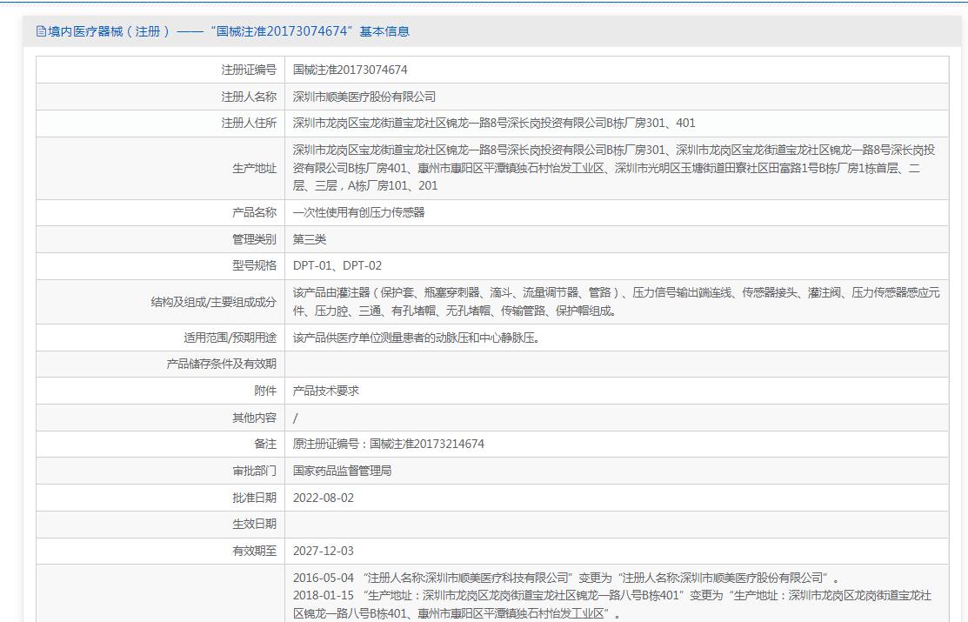The width and height of the screenshot is (968, 622).
Task: Select the registrant name 深圳市顺美医疗股份有限公司
Action: pyautogui.click(x=364, y=97)
